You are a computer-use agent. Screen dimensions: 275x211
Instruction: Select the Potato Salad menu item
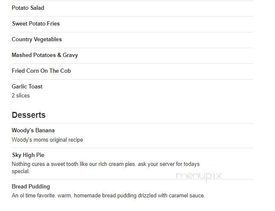pos(28,8)
